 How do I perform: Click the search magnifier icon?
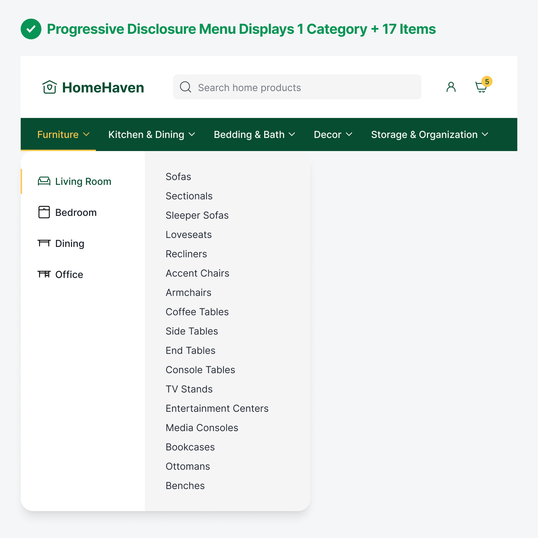(x=186, y=87)
